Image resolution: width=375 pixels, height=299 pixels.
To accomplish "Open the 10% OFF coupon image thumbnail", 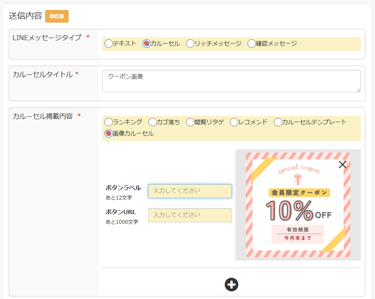I will coord(298,205).
